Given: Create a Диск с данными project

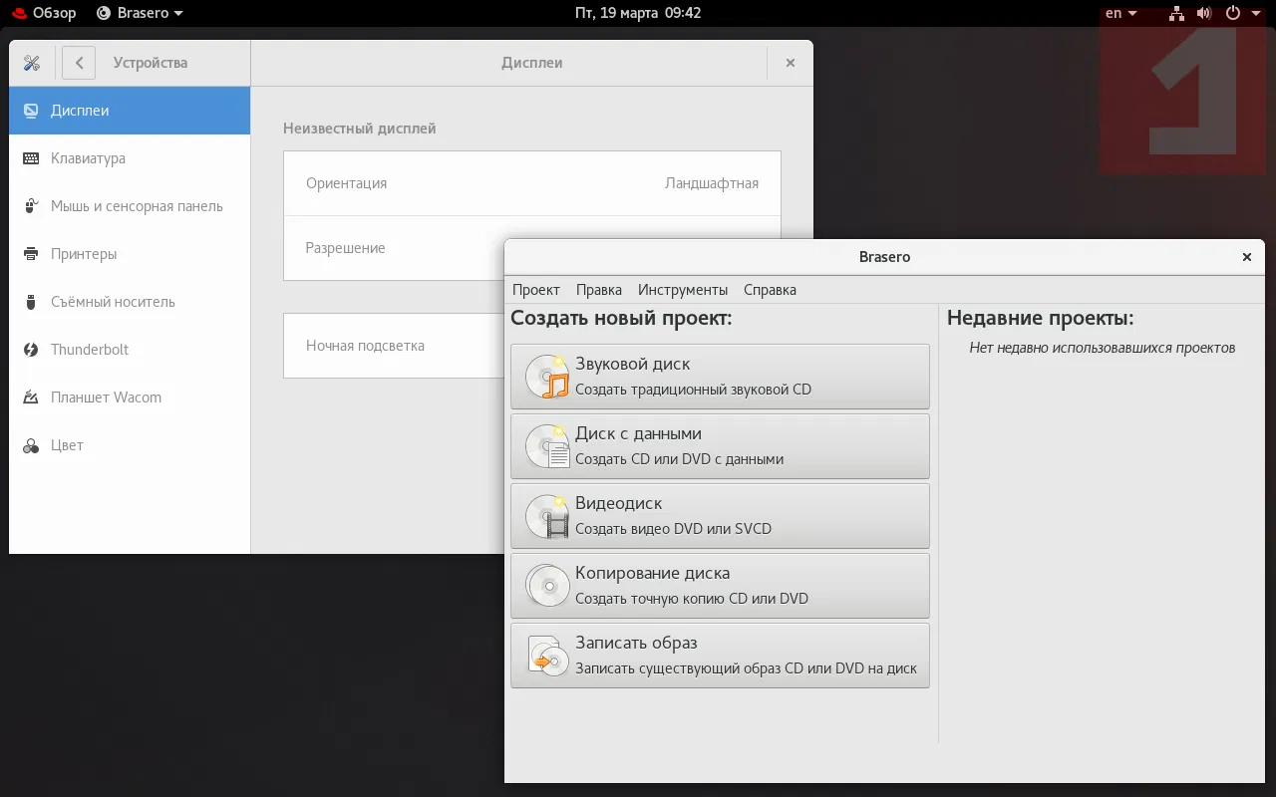Looking at the screenshot, I should [x=720, y=446].
